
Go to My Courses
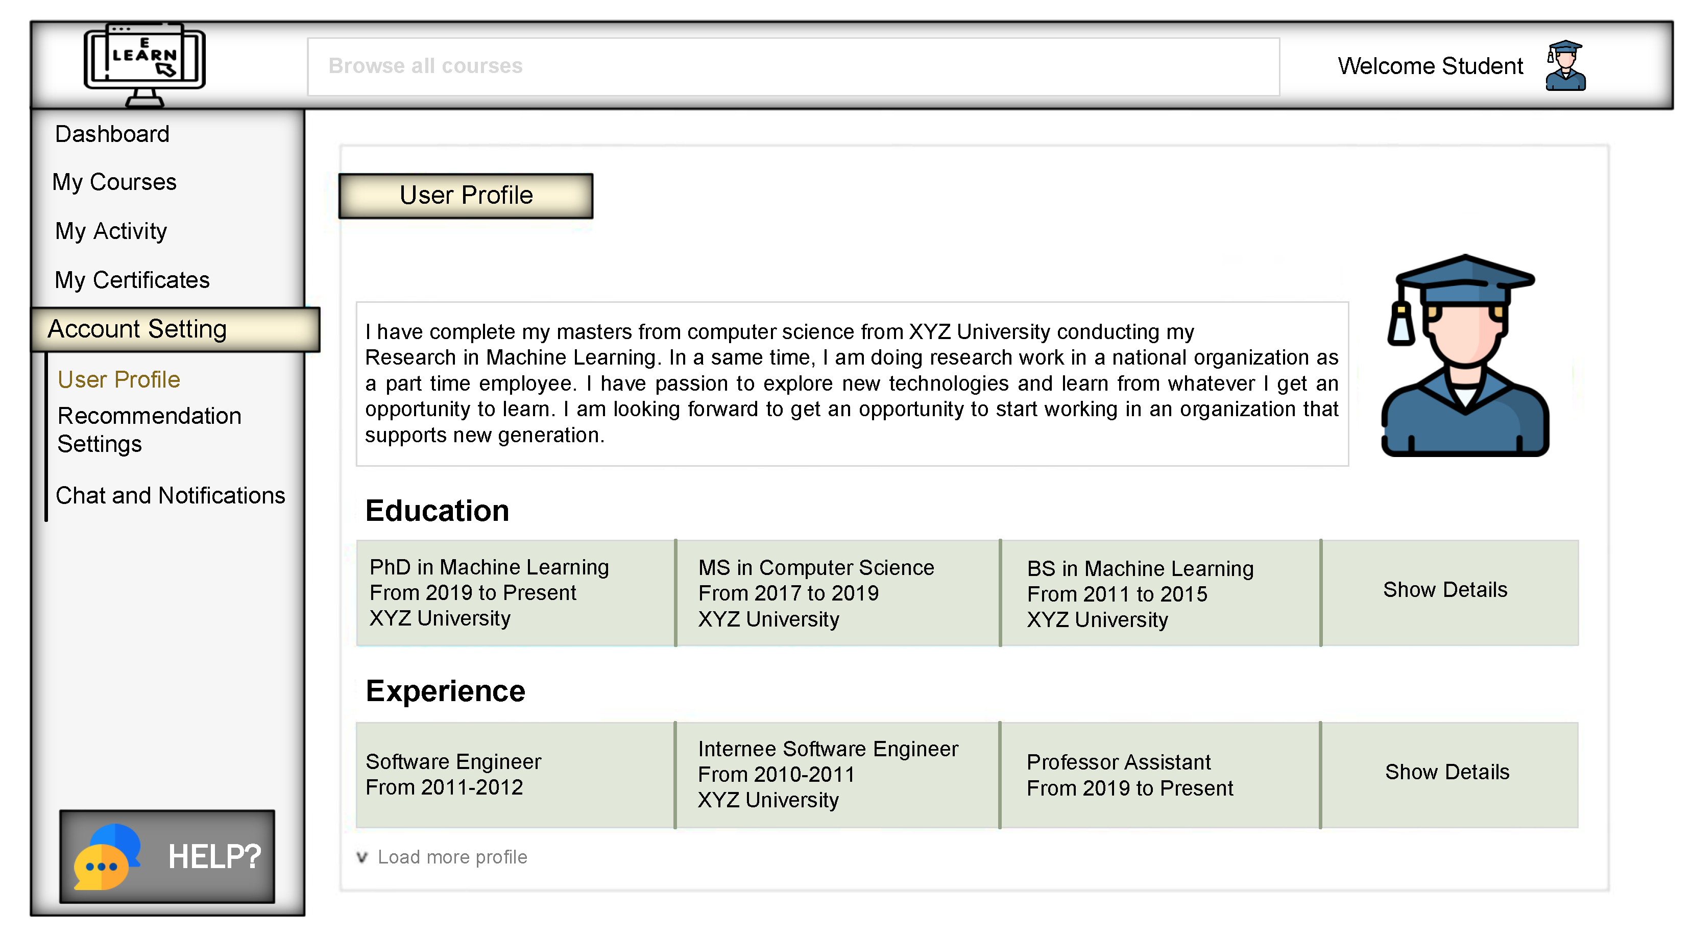[x=114, y=182]
